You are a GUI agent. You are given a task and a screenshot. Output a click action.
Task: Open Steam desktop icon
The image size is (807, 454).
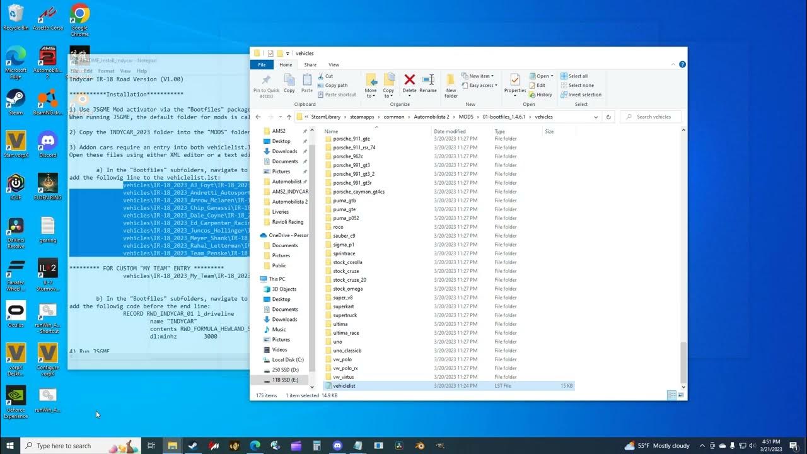pos(16,102)
